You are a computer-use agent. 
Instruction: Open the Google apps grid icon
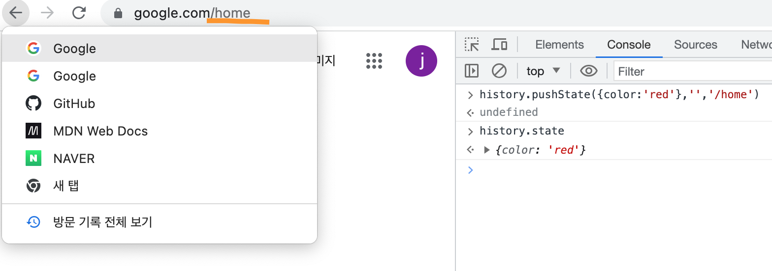(374, 60)
